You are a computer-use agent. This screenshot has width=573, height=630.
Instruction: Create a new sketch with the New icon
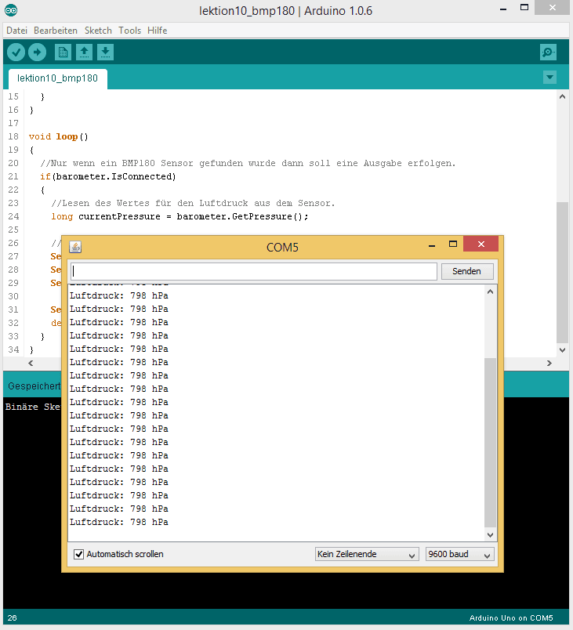point(63,52)
